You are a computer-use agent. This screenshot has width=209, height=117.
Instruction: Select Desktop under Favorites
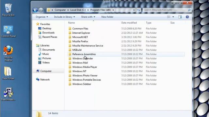[x=47, y=28]
